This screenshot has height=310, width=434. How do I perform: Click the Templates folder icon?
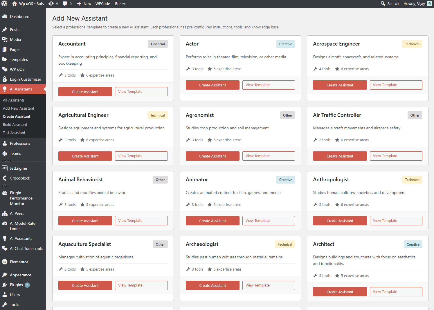[5, 59]
